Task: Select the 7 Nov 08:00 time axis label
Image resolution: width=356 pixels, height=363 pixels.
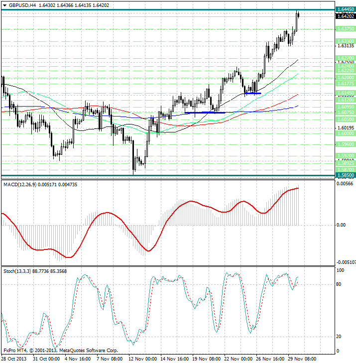Action: click(x=110, y=359)
